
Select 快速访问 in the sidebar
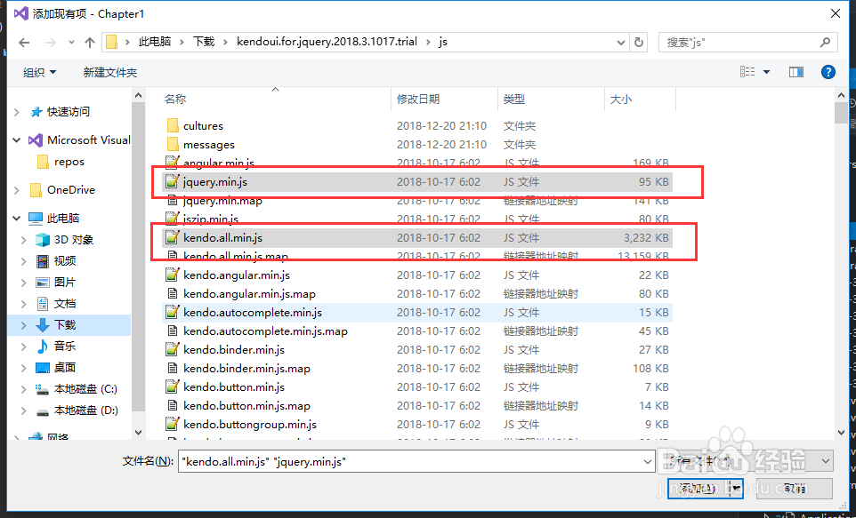[x=69, y=112]
